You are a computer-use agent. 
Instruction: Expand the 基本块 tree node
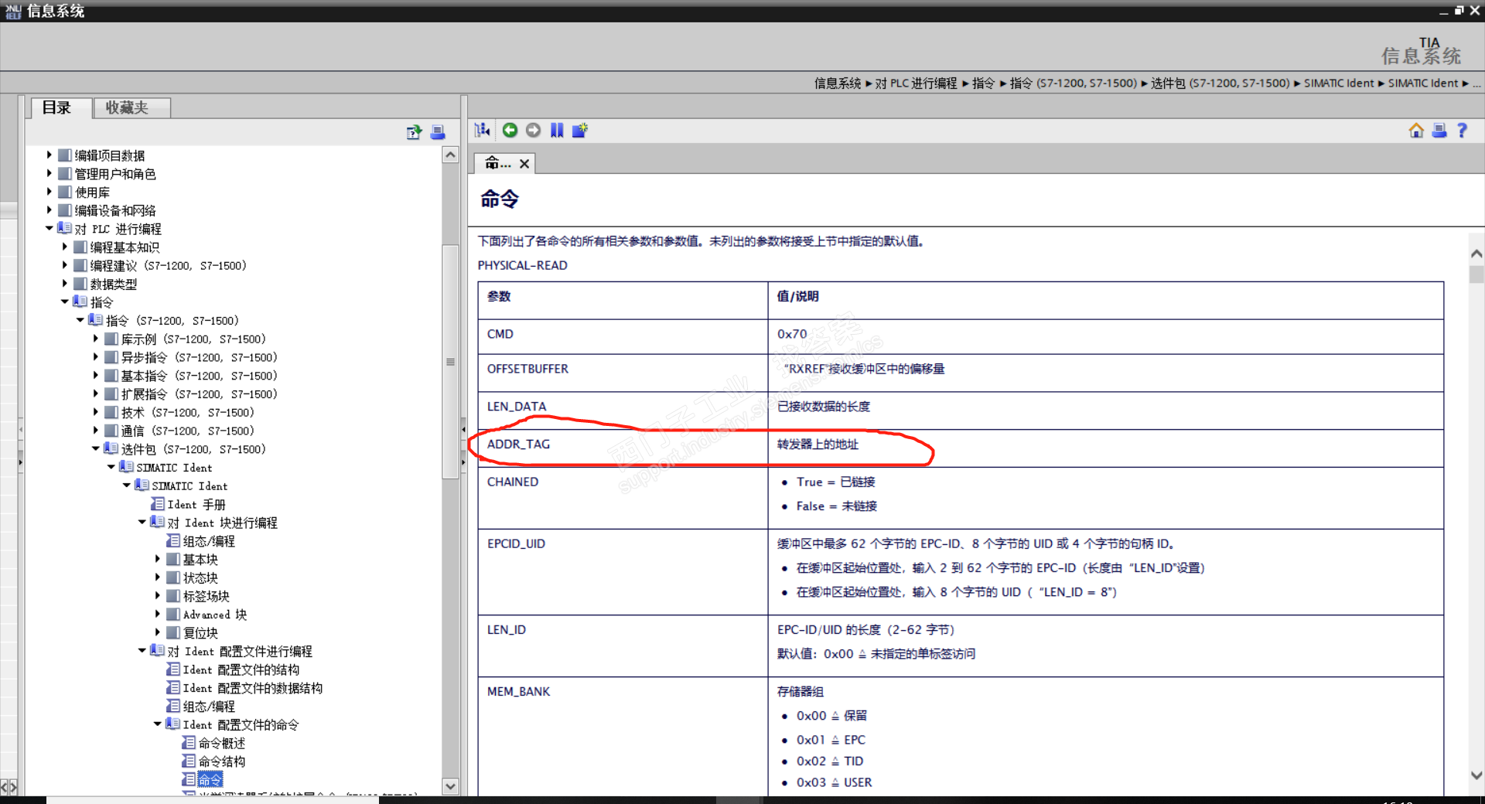pyautogui.click(x=158, y=559)
